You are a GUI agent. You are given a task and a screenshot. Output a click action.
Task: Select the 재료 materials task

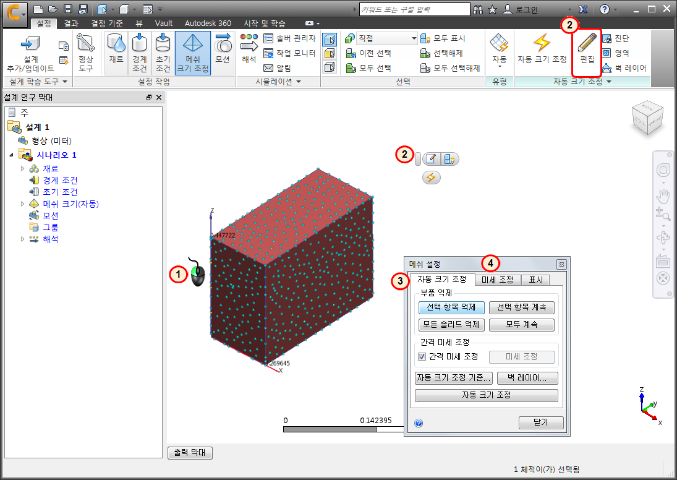[x=116, y=53]
